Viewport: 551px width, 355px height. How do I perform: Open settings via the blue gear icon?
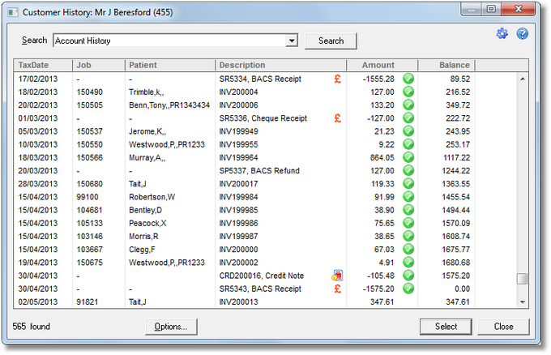point(502,34)
